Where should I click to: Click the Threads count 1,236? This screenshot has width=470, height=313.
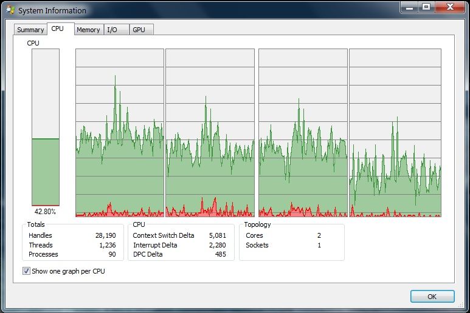tap(108, 245)
